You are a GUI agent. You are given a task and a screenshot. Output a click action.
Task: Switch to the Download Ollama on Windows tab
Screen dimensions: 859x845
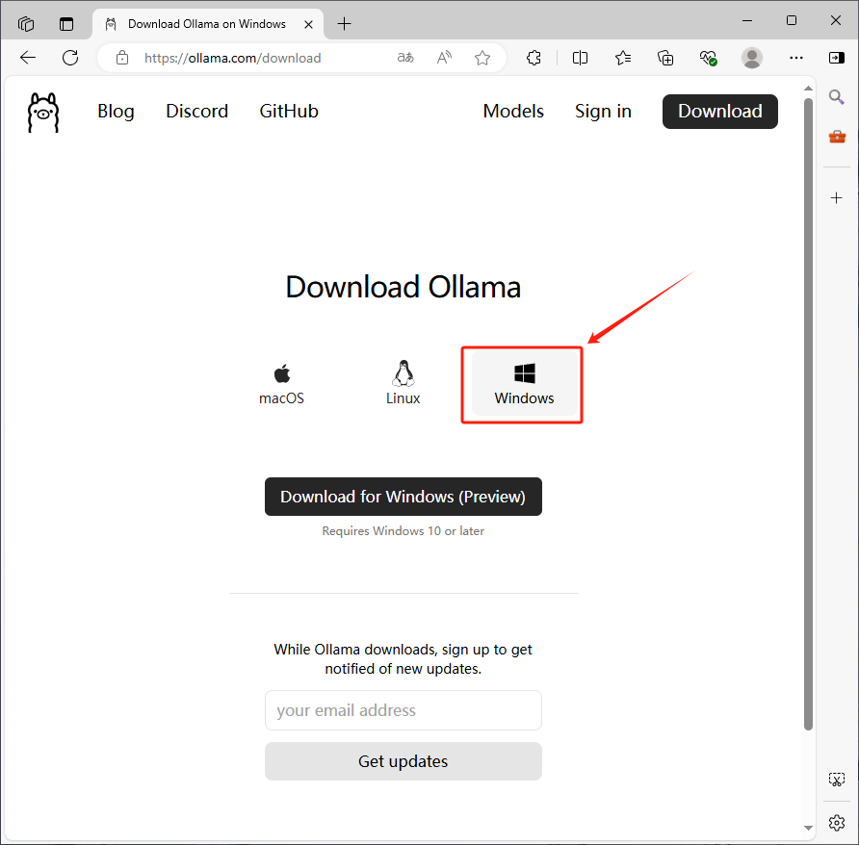206,24
